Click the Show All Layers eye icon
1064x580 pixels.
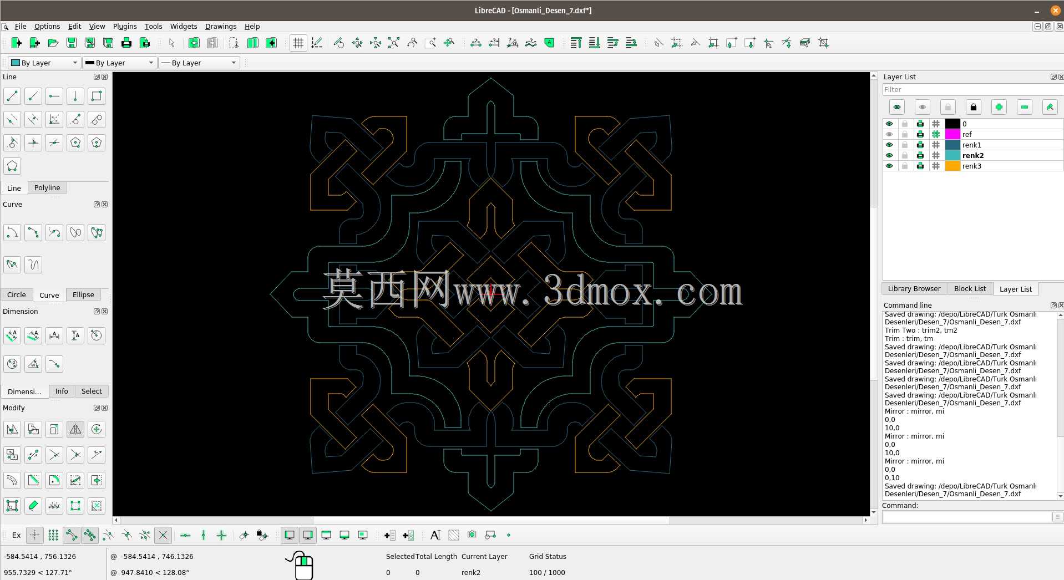(x=896, y=107)
